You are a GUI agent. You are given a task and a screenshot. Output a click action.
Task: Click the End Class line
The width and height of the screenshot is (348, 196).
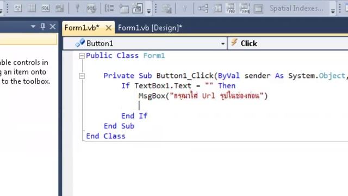pyautogui.click(x=105, y=136)
